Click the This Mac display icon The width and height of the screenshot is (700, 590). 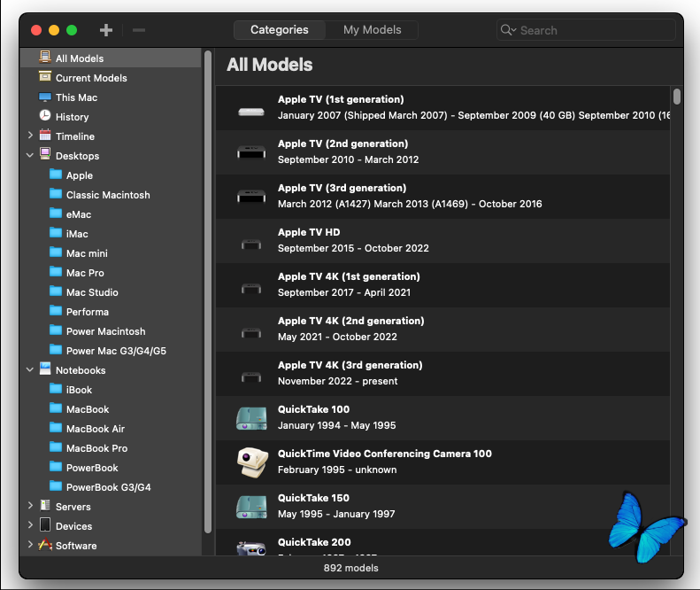[x=45, y=97]
